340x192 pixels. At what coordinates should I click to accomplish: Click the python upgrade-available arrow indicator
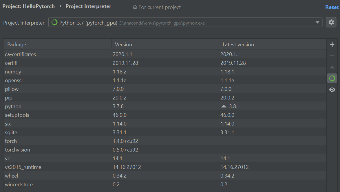[x=224, y=106]
